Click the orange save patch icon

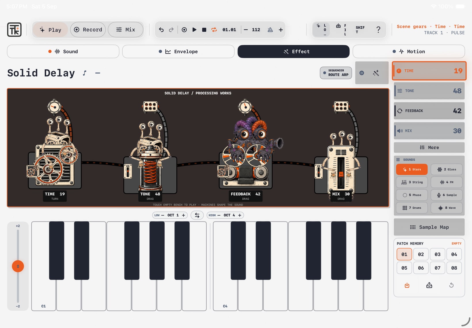pos(407,285)
